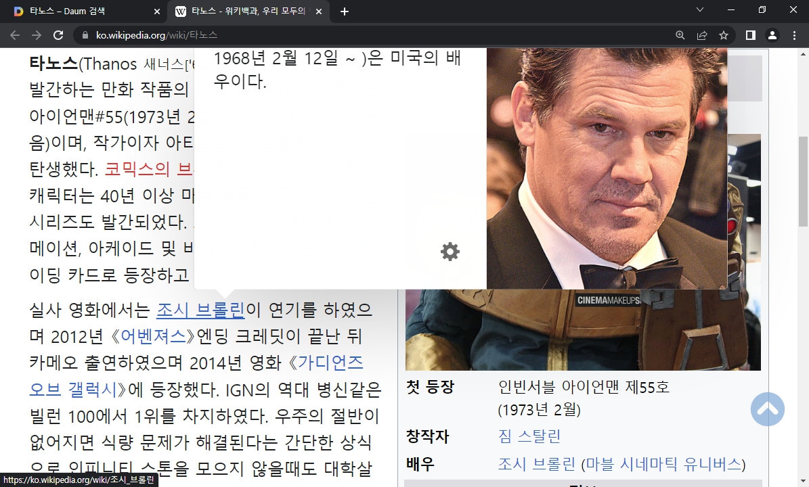Image resolution: width=809 pixels, height=487 pixels.
Task: Click the 인빈서블 아이언맨 제55호 text
Action: click(x=584, y=386)
